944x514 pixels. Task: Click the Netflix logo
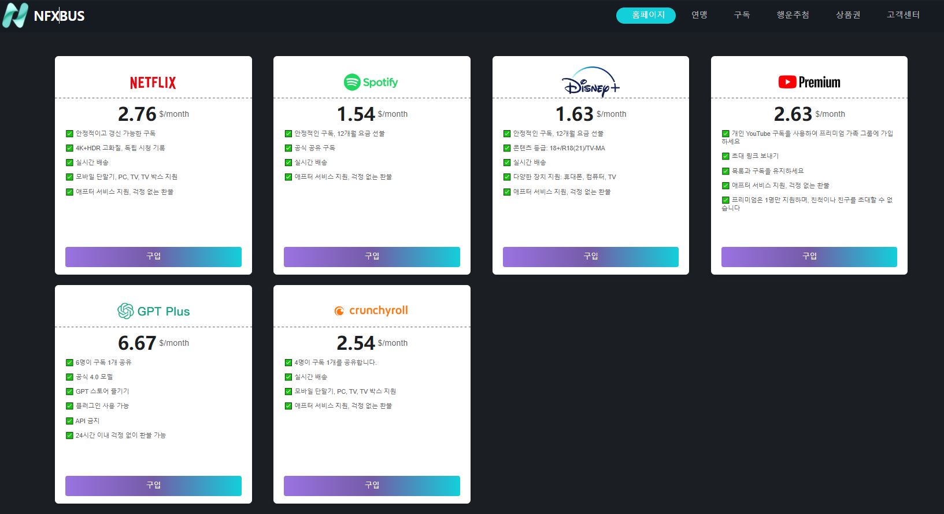click(153, 83)
